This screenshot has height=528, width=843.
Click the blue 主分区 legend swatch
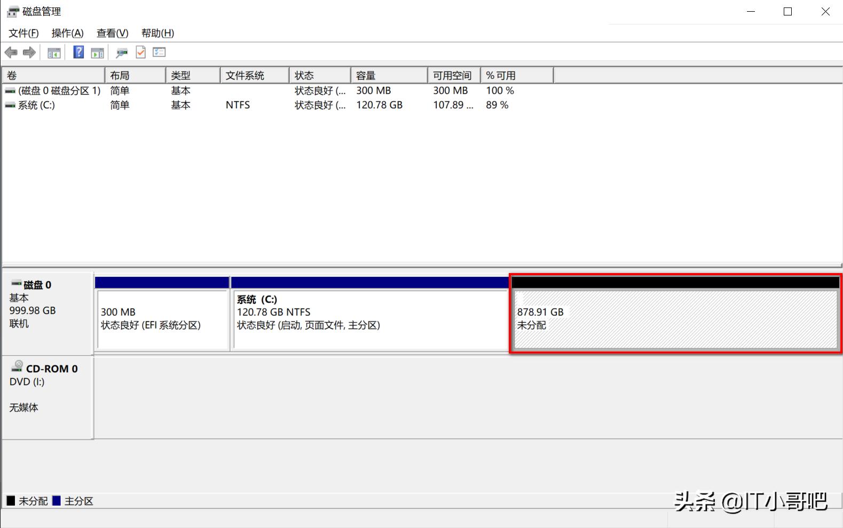click(x=57, y=501)
